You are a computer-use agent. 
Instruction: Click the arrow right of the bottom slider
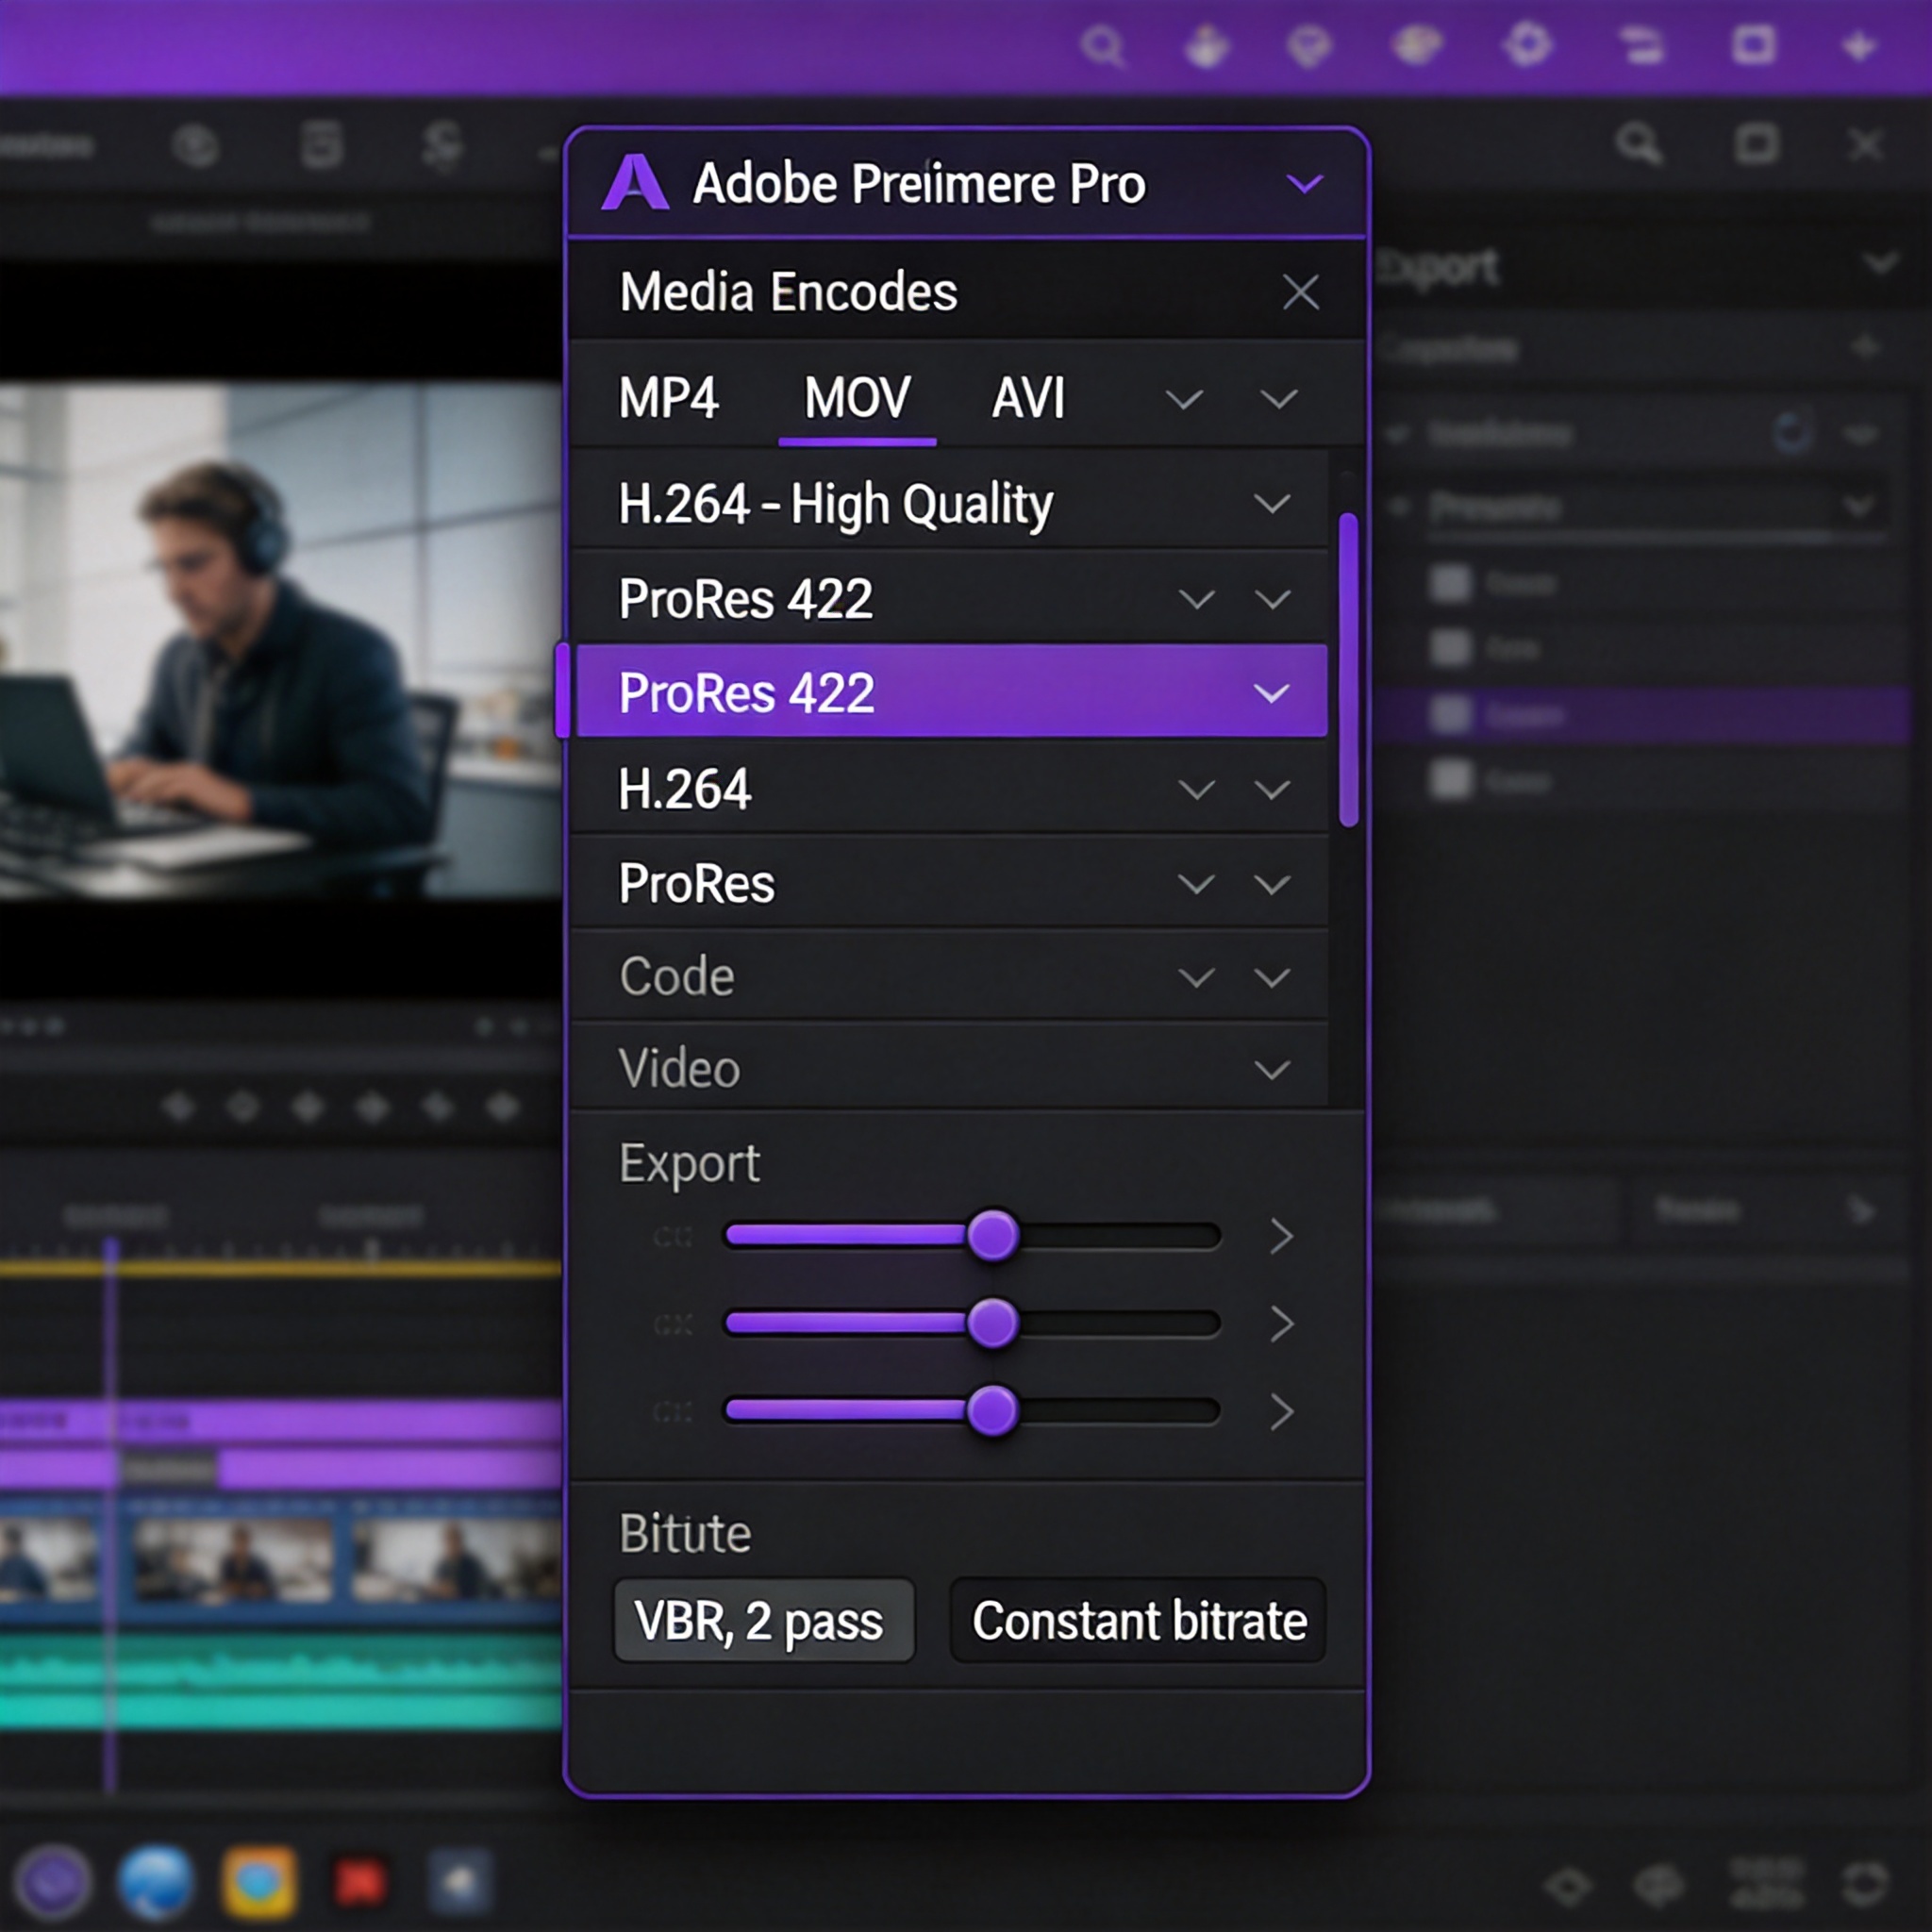coord(1281,1411)
